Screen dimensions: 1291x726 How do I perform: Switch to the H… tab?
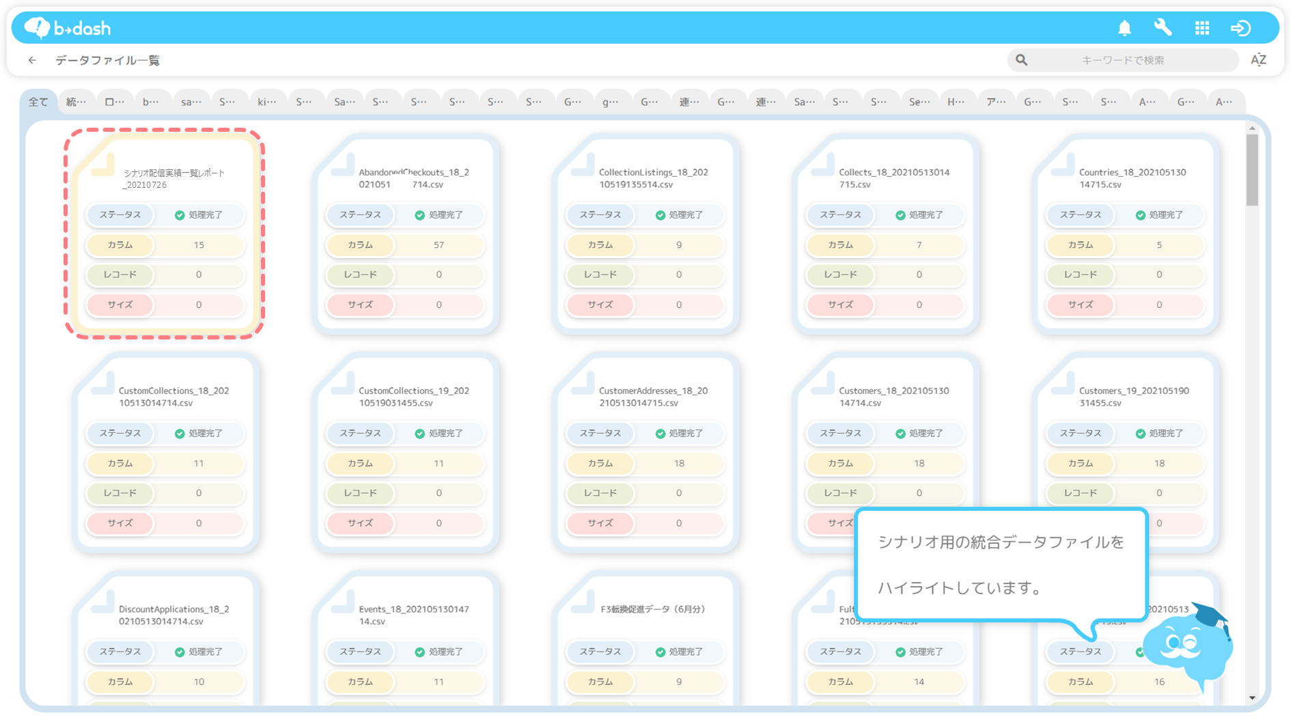pyautogui.click(x=956, y=102)
